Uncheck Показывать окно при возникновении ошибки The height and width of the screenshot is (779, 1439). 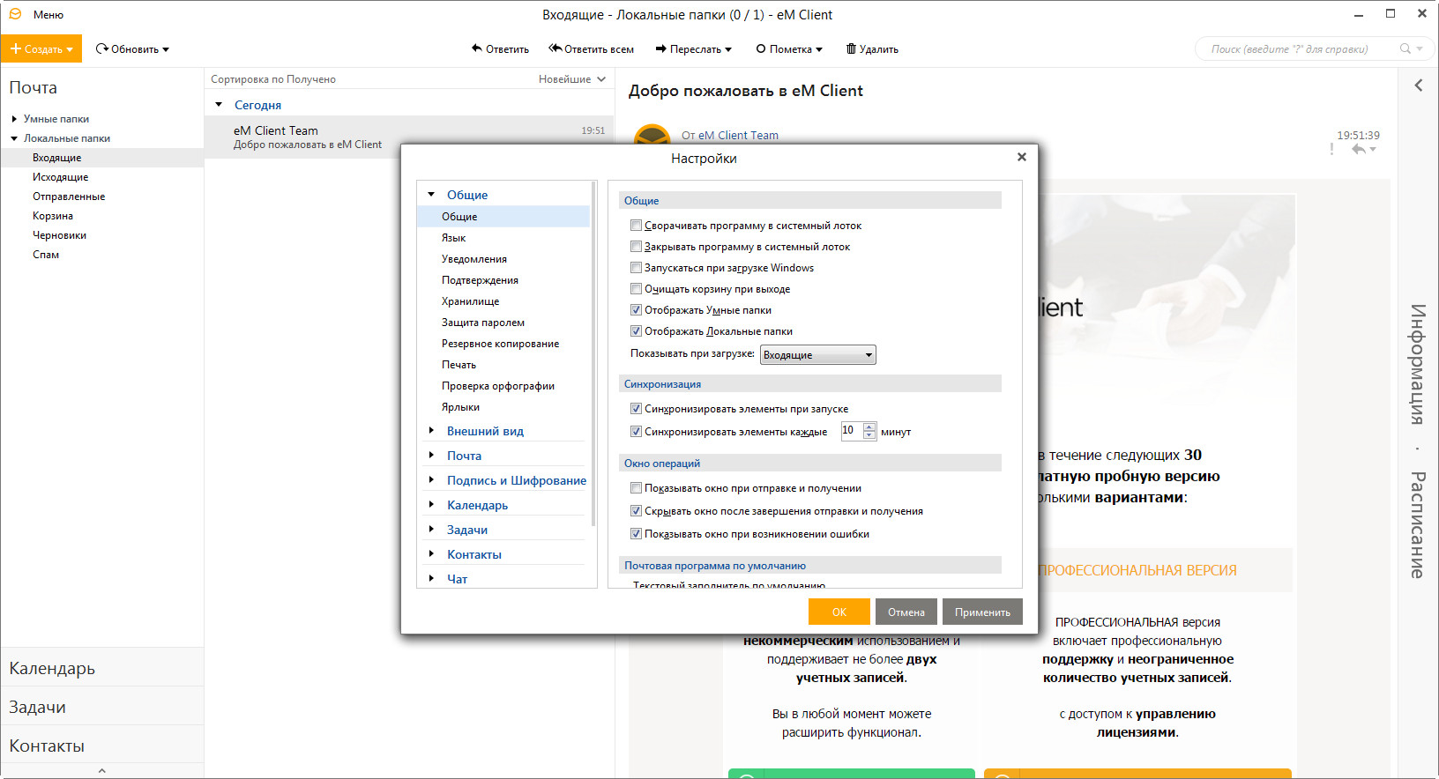pos(636,534)
